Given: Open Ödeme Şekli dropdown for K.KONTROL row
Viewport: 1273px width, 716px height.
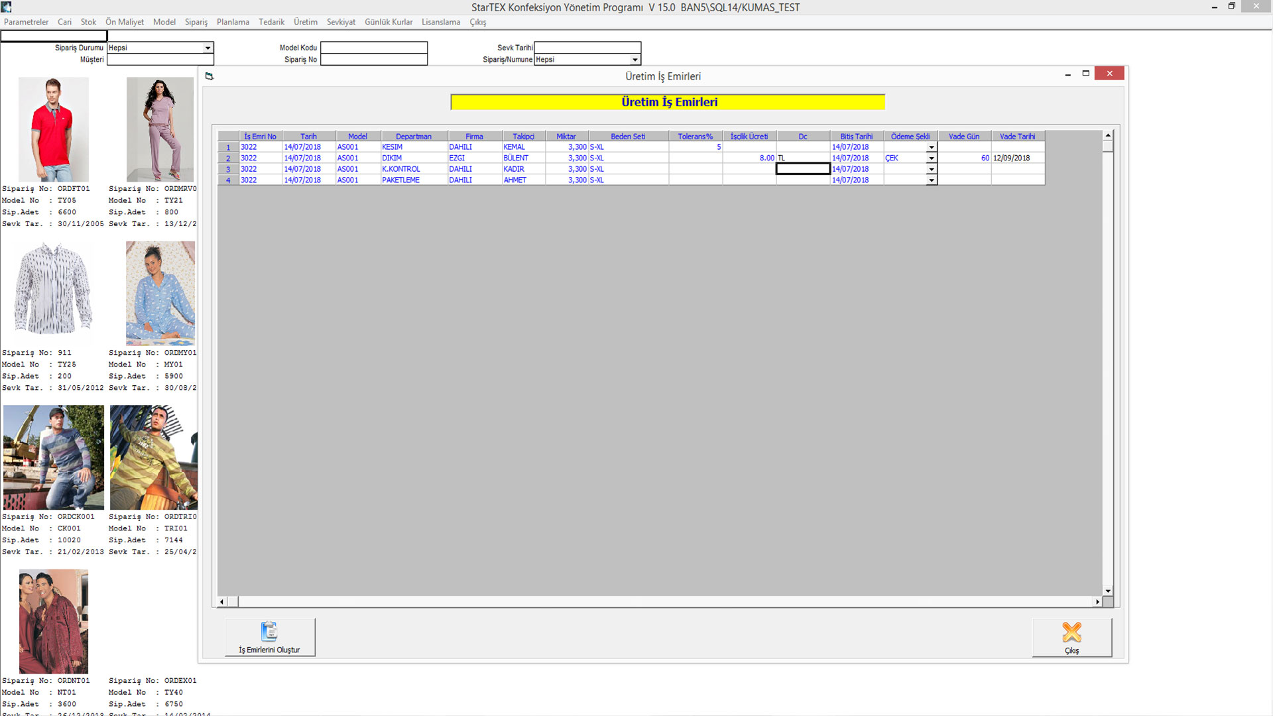Looking at the screenshot, I should (x=932, y=169).
